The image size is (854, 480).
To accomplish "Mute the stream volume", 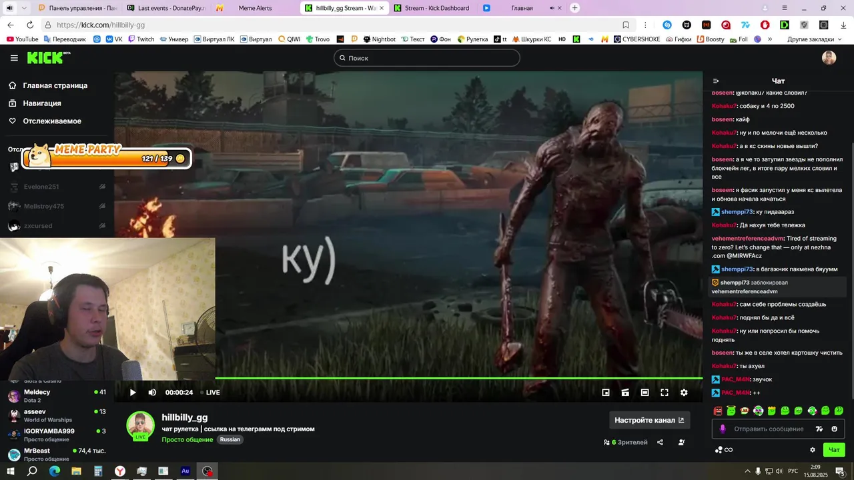I will (152, 393).
